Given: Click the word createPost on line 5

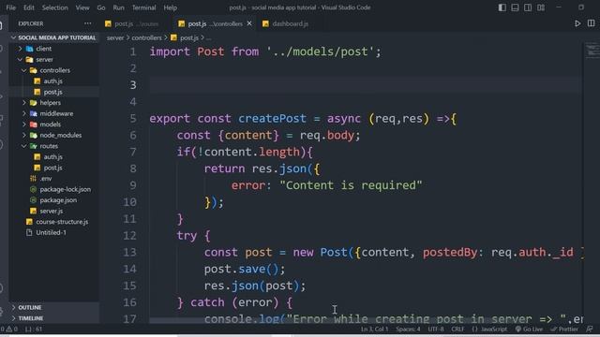Looking at the screenshot, I should (272, 119).
